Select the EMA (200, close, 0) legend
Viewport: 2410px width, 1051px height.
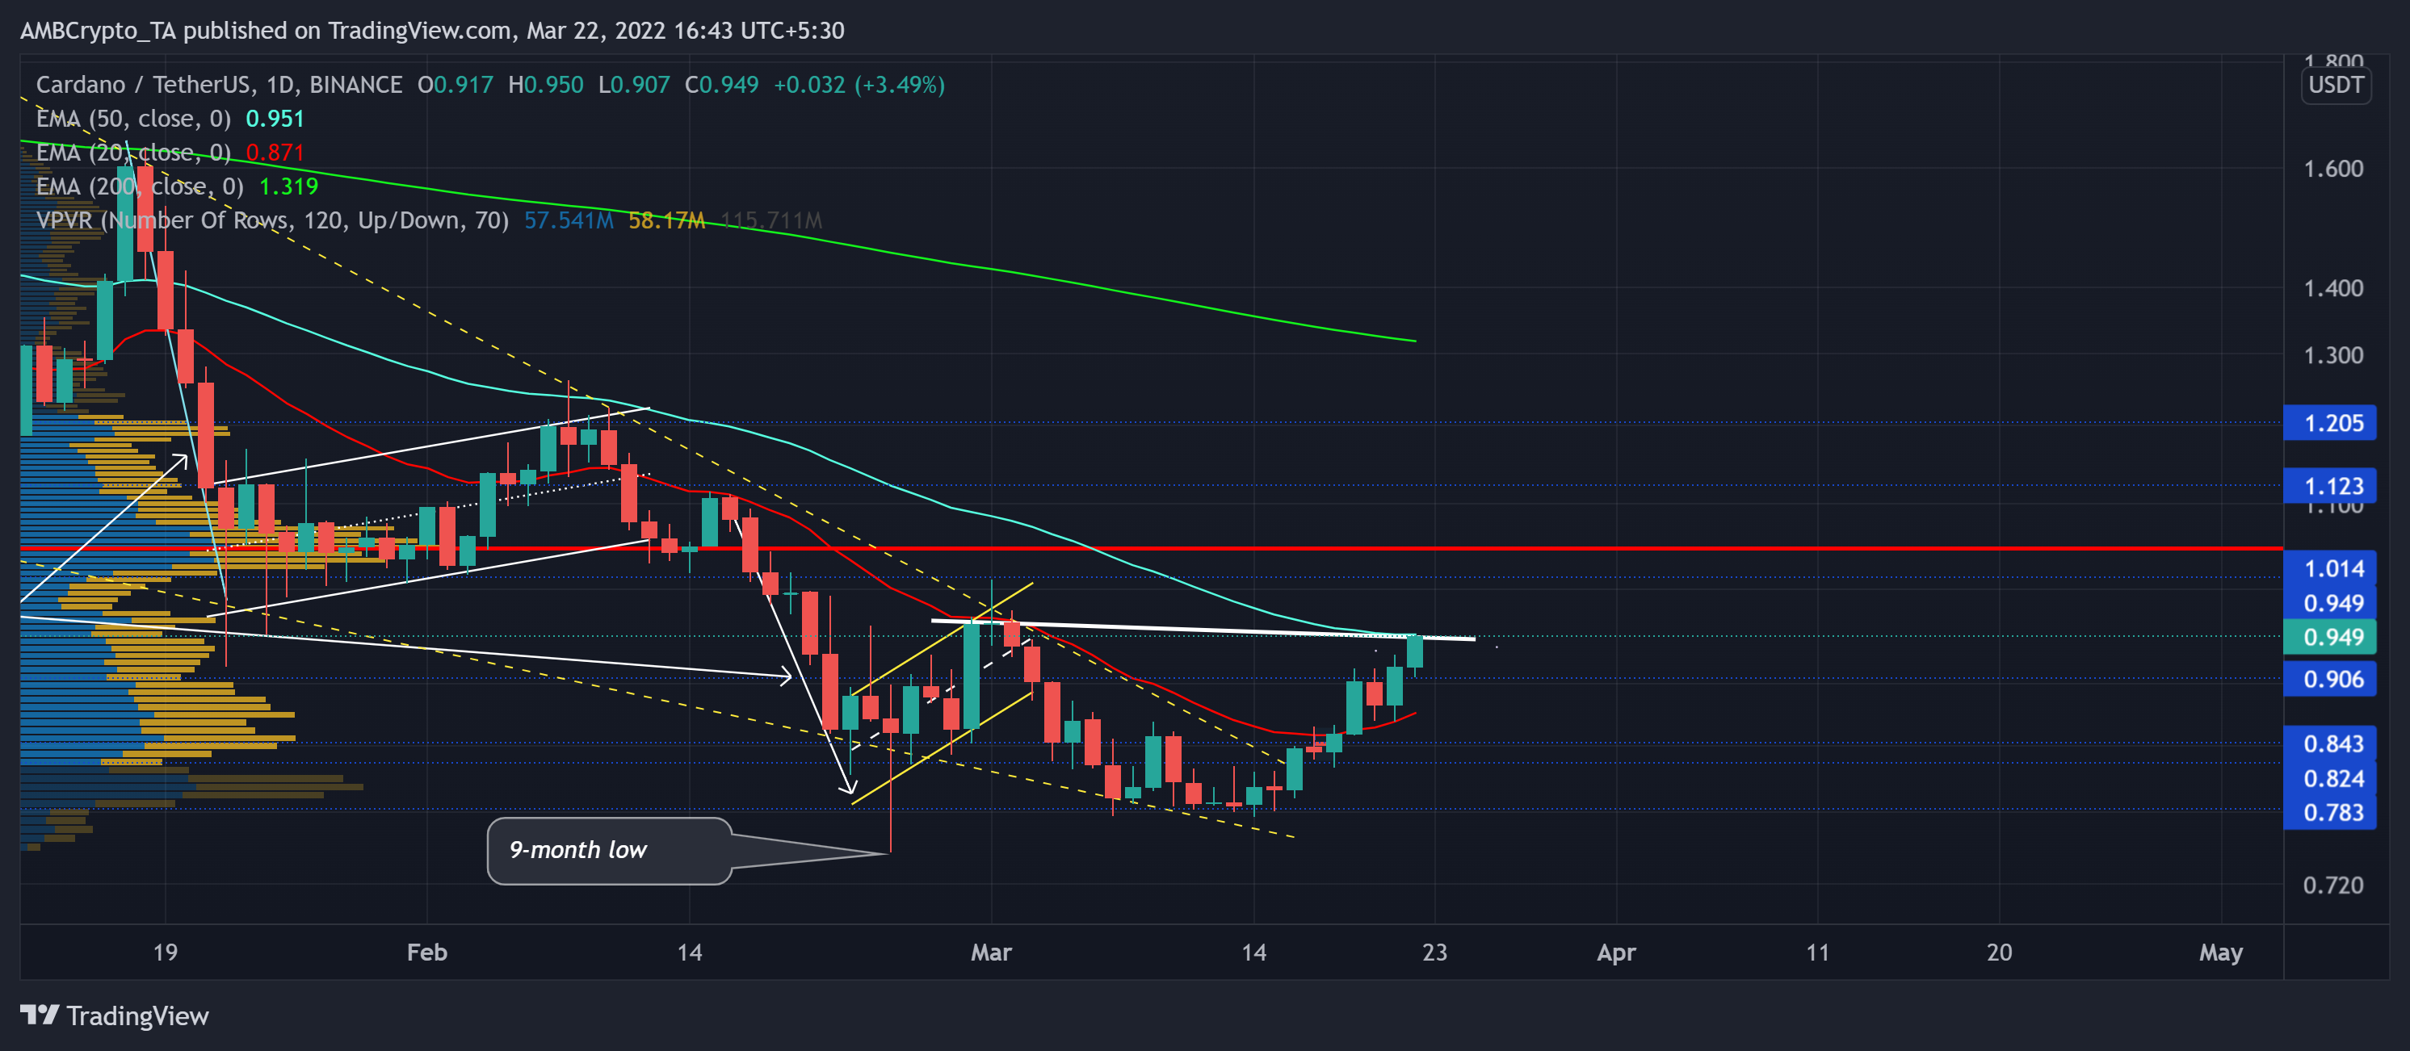pos(140,186)
